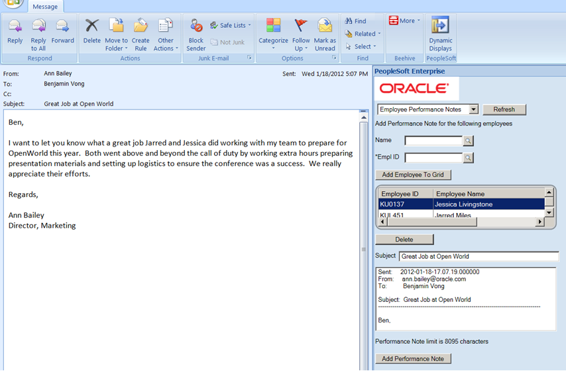Open the Follow Up flag menu
The image size is (566, 371).
click(x=301, y=35)
